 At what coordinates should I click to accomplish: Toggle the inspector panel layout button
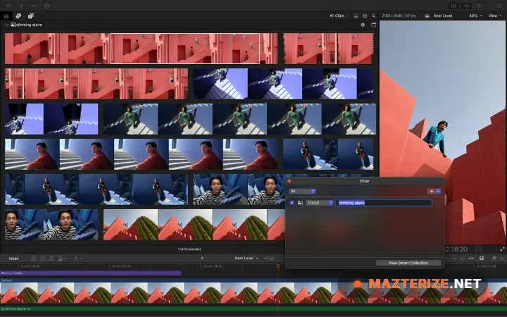click(479, 6)
